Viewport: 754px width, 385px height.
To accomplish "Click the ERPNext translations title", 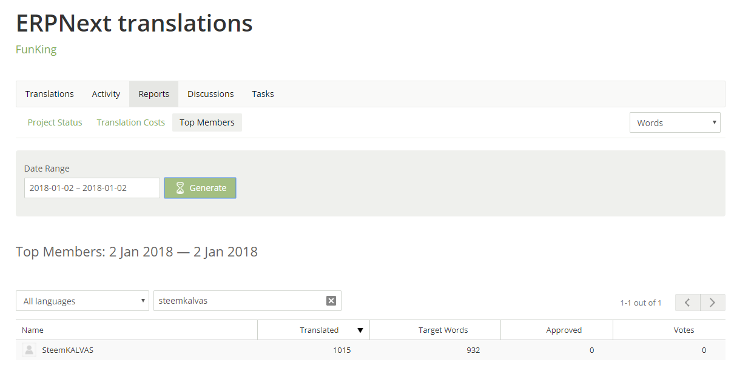I will click(134, 23).
